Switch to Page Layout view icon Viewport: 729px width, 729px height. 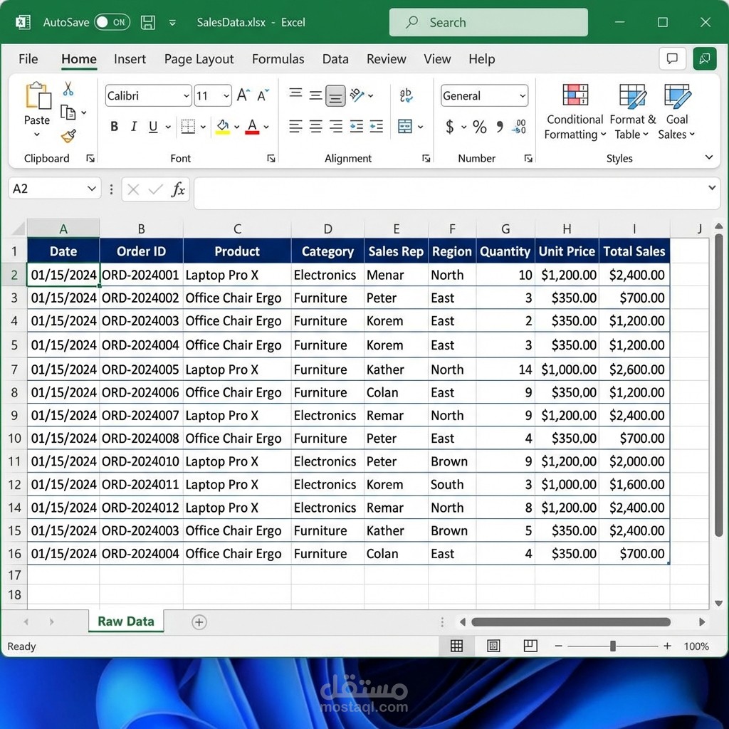(x=493, y=646)
